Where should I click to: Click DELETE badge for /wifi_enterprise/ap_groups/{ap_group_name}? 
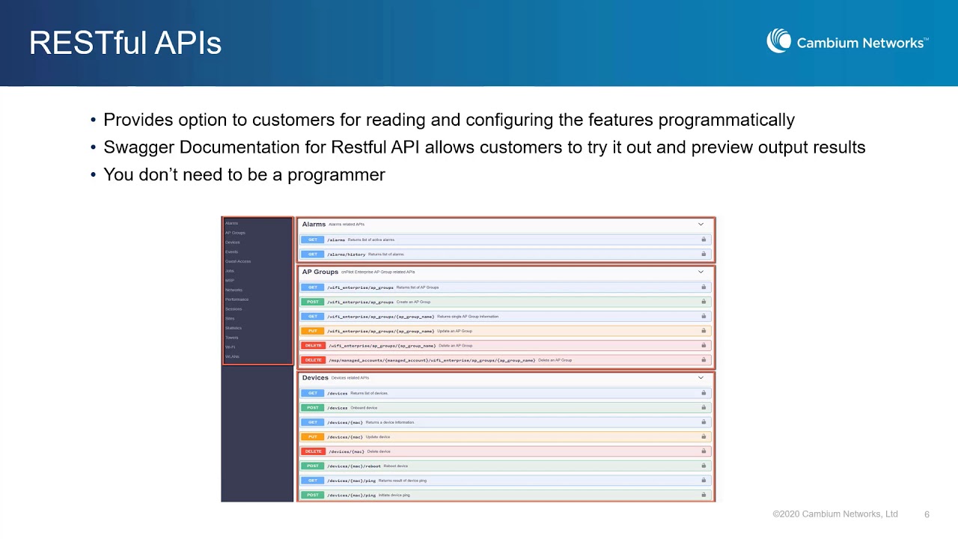[313, 346]
